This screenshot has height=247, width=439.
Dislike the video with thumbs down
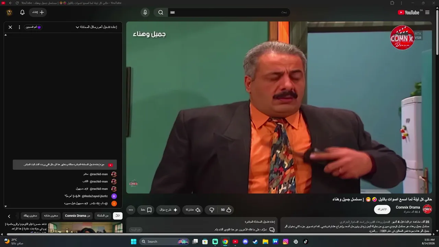click(212, 210)
